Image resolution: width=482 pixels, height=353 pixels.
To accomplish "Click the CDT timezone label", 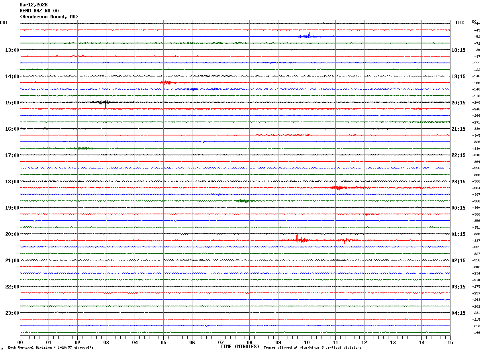I will tap(4, 23).
